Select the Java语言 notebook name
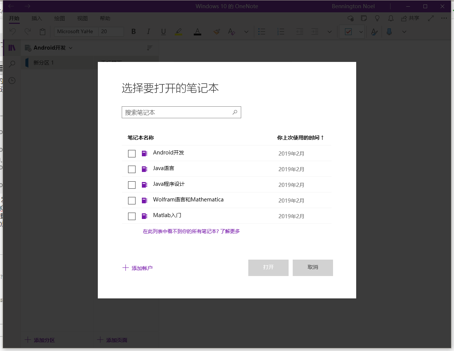This screenshot has height=351, width=454. [164, 168]
